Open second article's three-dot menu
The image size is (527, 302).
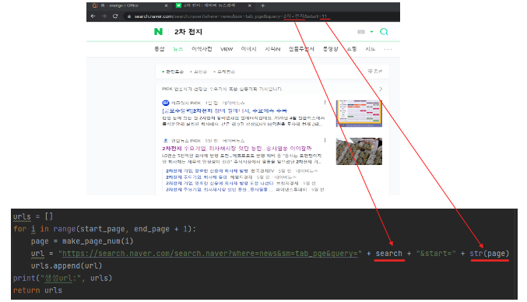coord(325,140)
